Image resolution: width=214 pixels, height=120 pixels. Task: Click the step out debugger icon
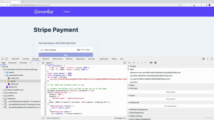click(142, 63)
